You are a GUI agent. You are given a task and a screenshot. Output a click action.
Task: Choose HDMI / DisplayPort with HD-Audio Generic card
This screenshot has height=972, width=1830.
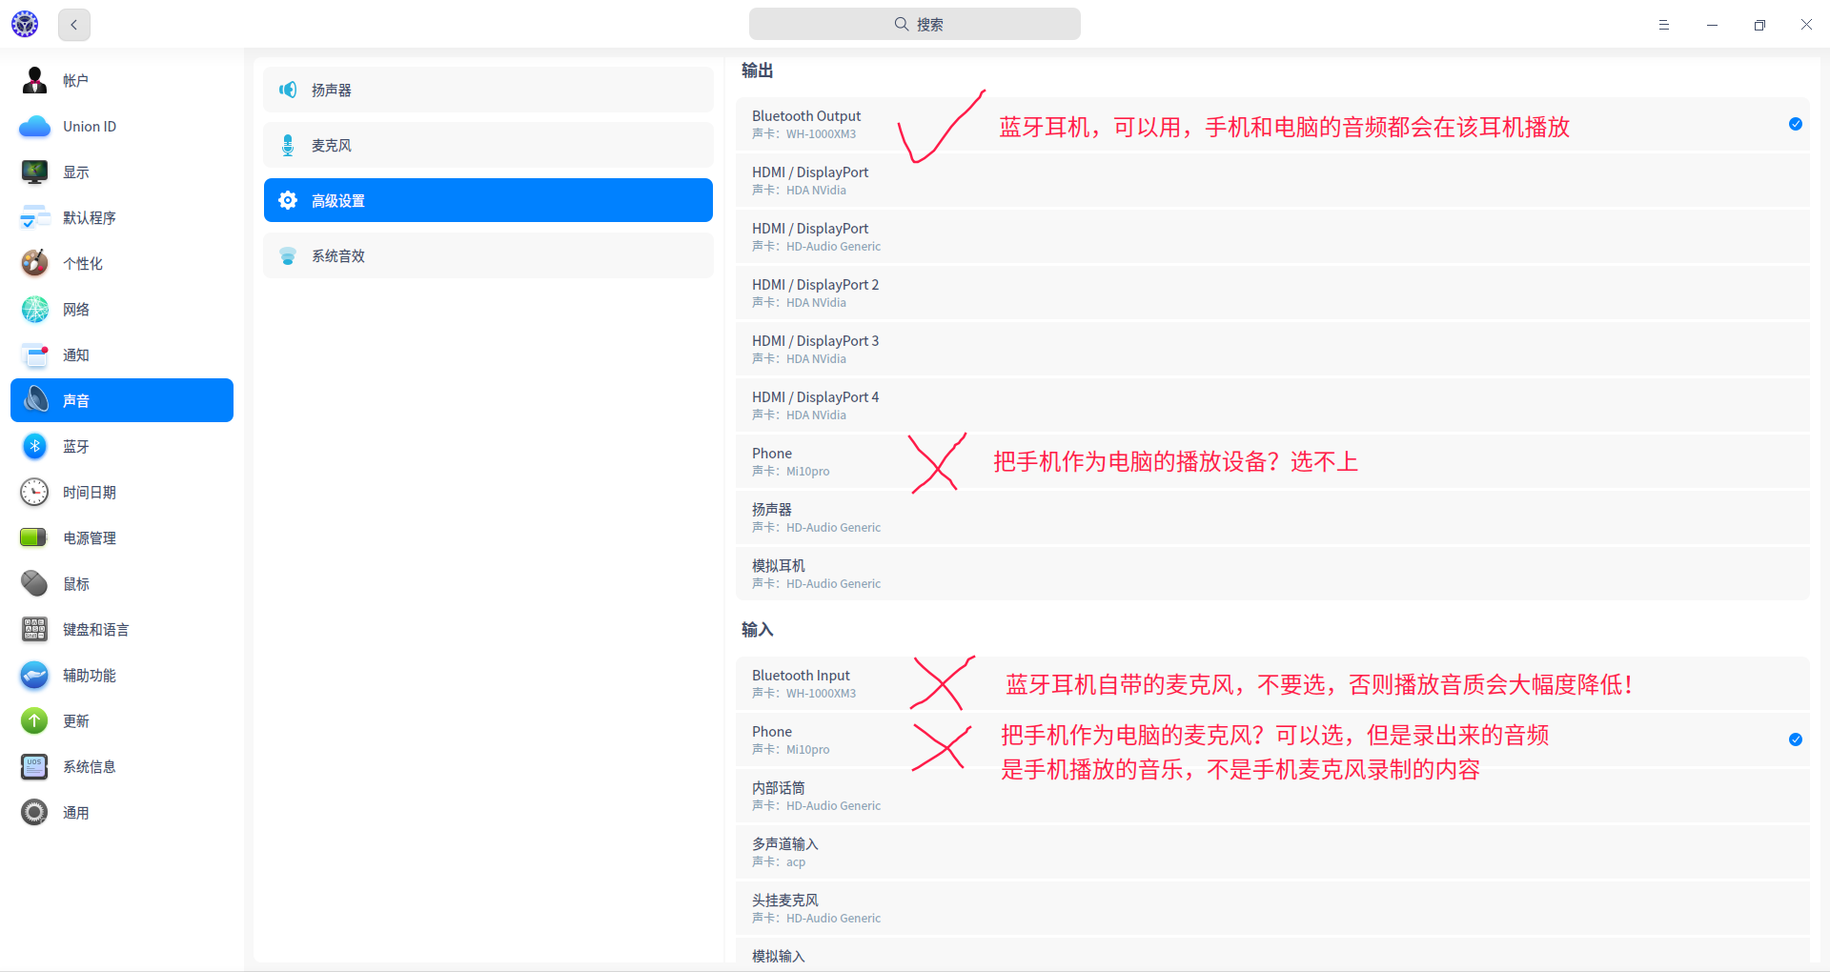[x=1272, y=236]
